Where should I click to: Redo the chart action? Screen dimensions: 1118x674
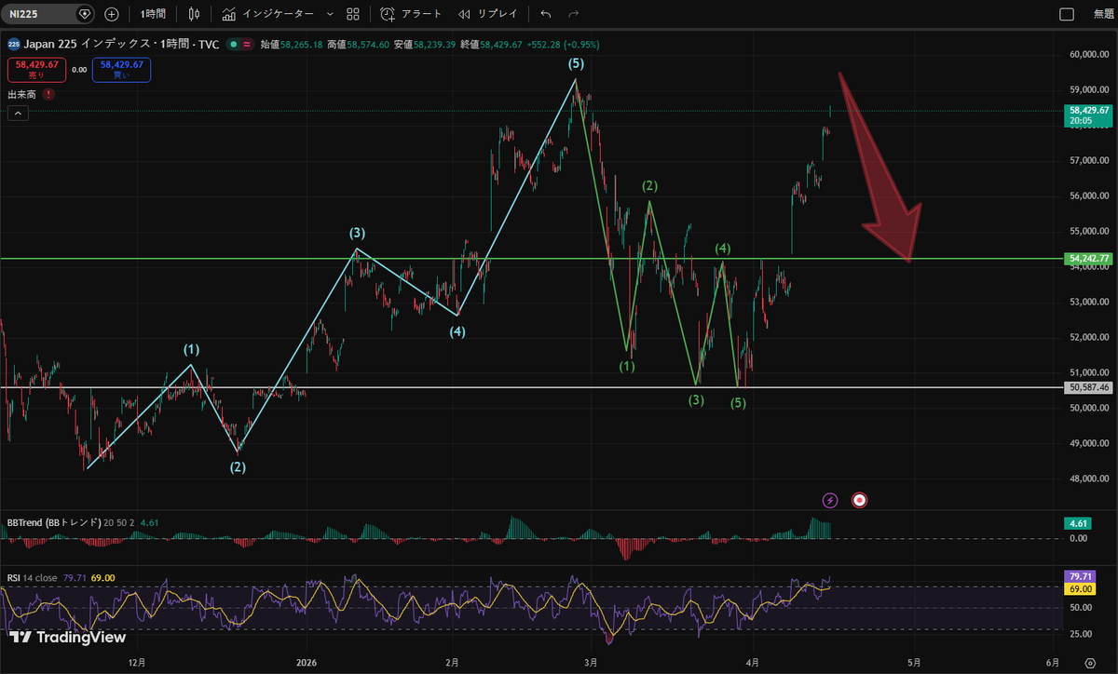(574, 14)
